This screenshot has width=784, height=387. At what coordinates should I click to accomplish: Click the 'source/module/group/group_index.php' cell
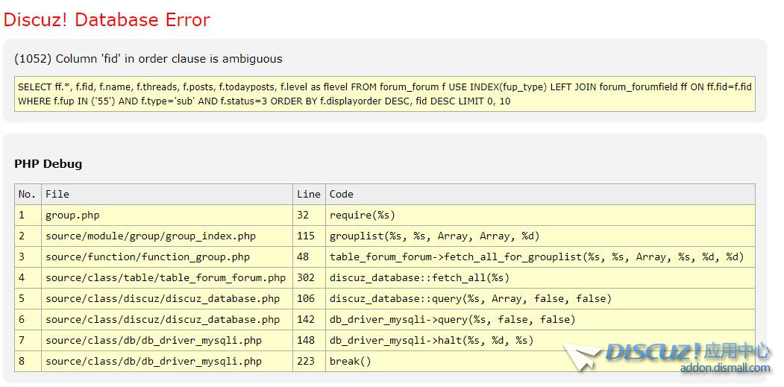(x=167, y=236)
